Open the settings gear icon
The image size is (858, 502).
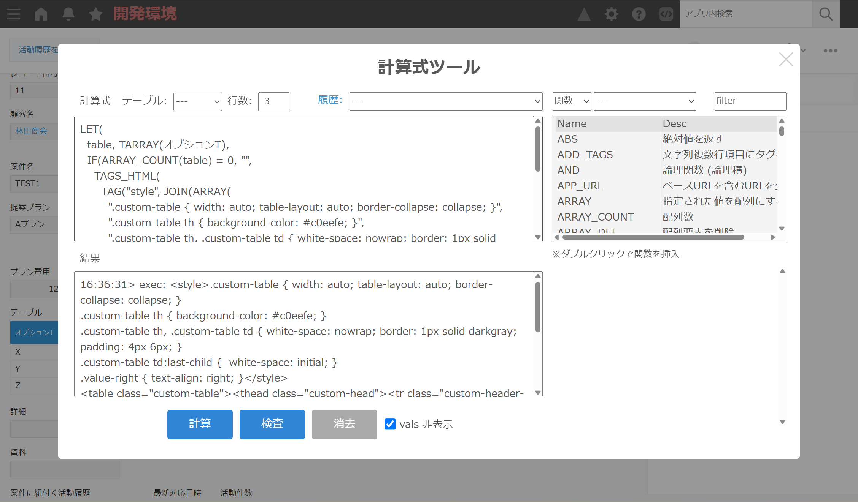pos(611,14)
